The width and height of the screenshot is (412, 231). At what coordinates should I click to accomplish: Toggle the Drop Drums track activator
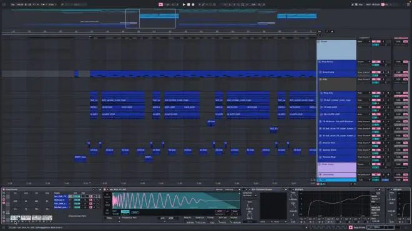pos(376,62)
